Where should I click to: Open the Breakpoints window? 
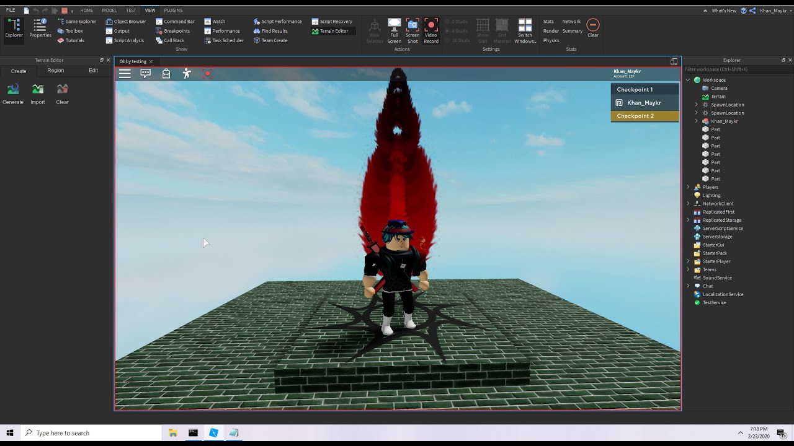coord(172,31)
